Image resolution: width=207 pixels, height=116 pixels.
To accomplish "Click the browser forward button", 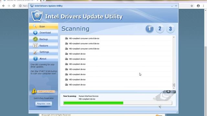I will [9, 6].
